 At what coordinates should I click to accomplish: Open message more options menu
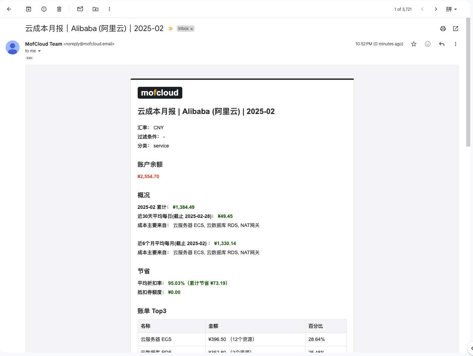point(456,44)
